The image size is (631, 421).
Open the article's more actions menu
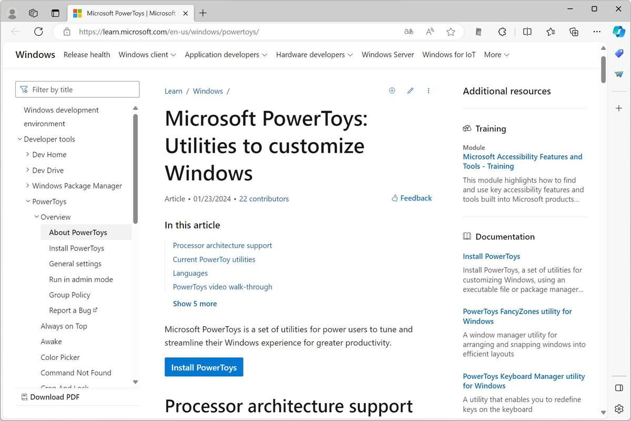pyautogui.click(x=429, y=91)
